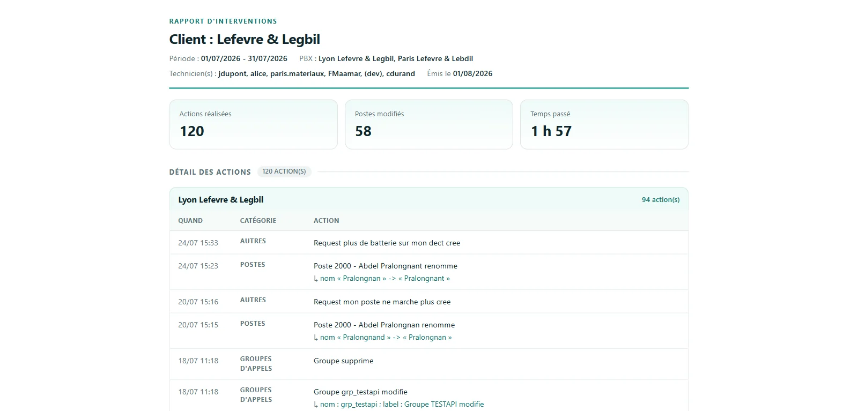Click 'GROUPES D'APPELS' beside 'Groupe supprime'
The image size is (858, 411).
[x=256, y=364]
